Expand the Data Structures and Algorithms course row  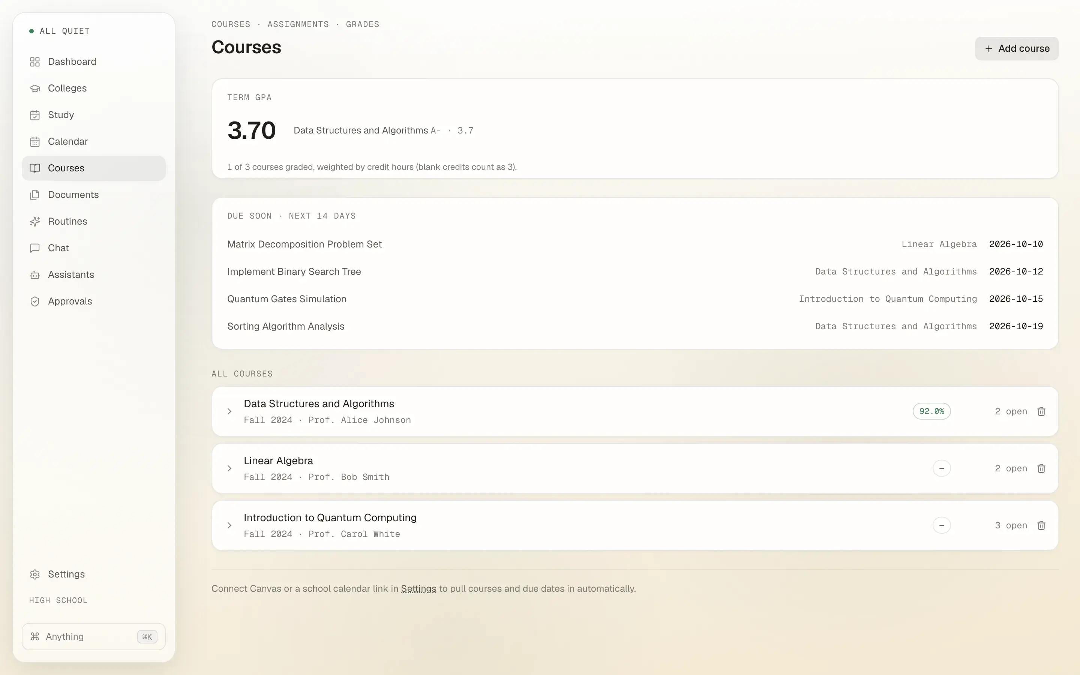(229, 411)
